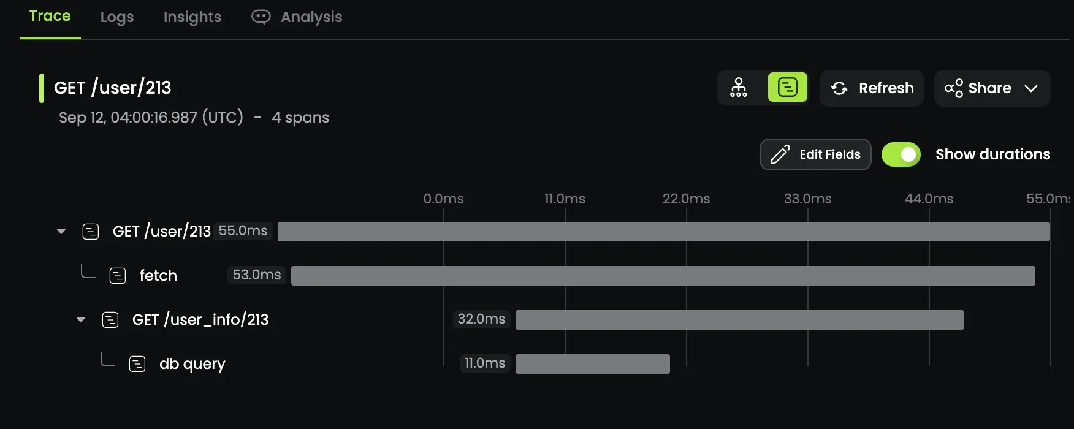Click the 11.0ms db query bar
1074x429 pixels.
593,364
